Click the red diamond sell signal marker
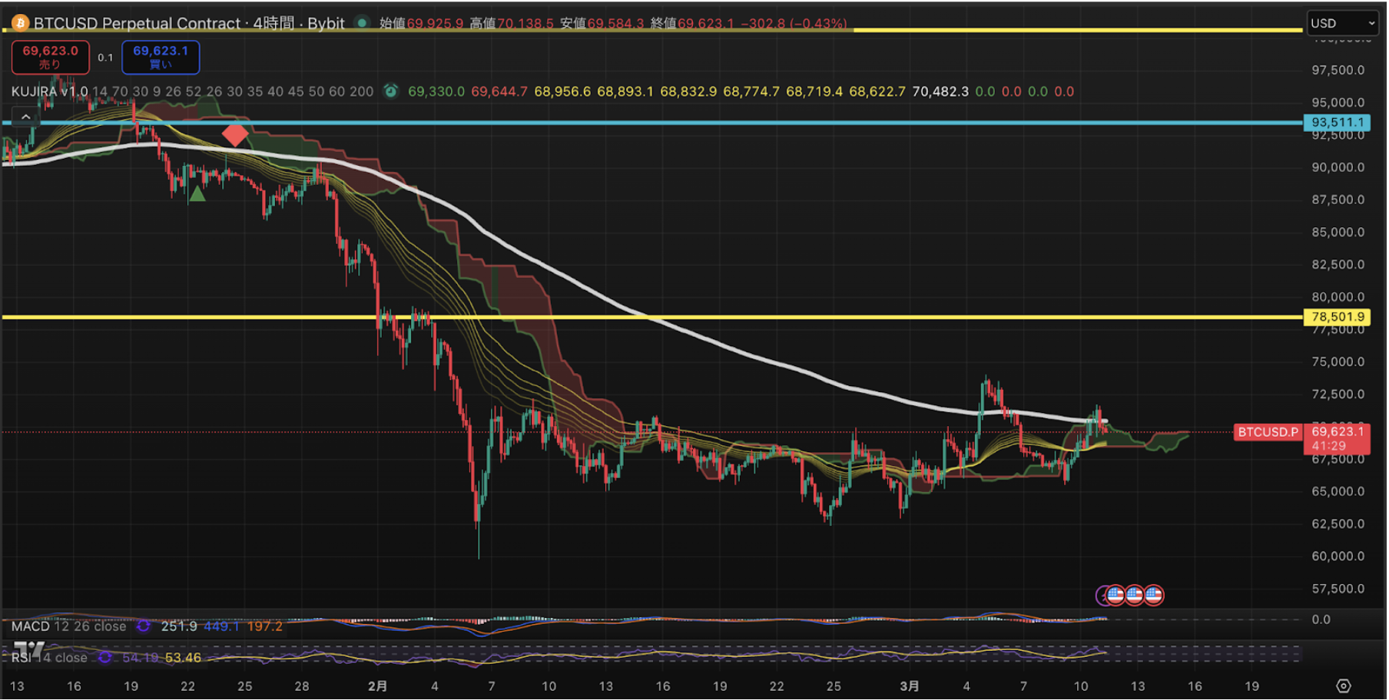Viewport: 1389px width, 700px height. (x=235, y=134)
